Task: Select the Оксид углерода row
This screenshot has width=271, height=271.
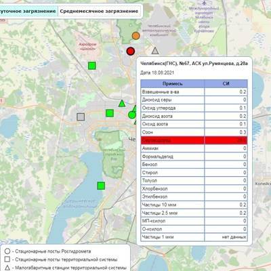Action: click(194, 108)
